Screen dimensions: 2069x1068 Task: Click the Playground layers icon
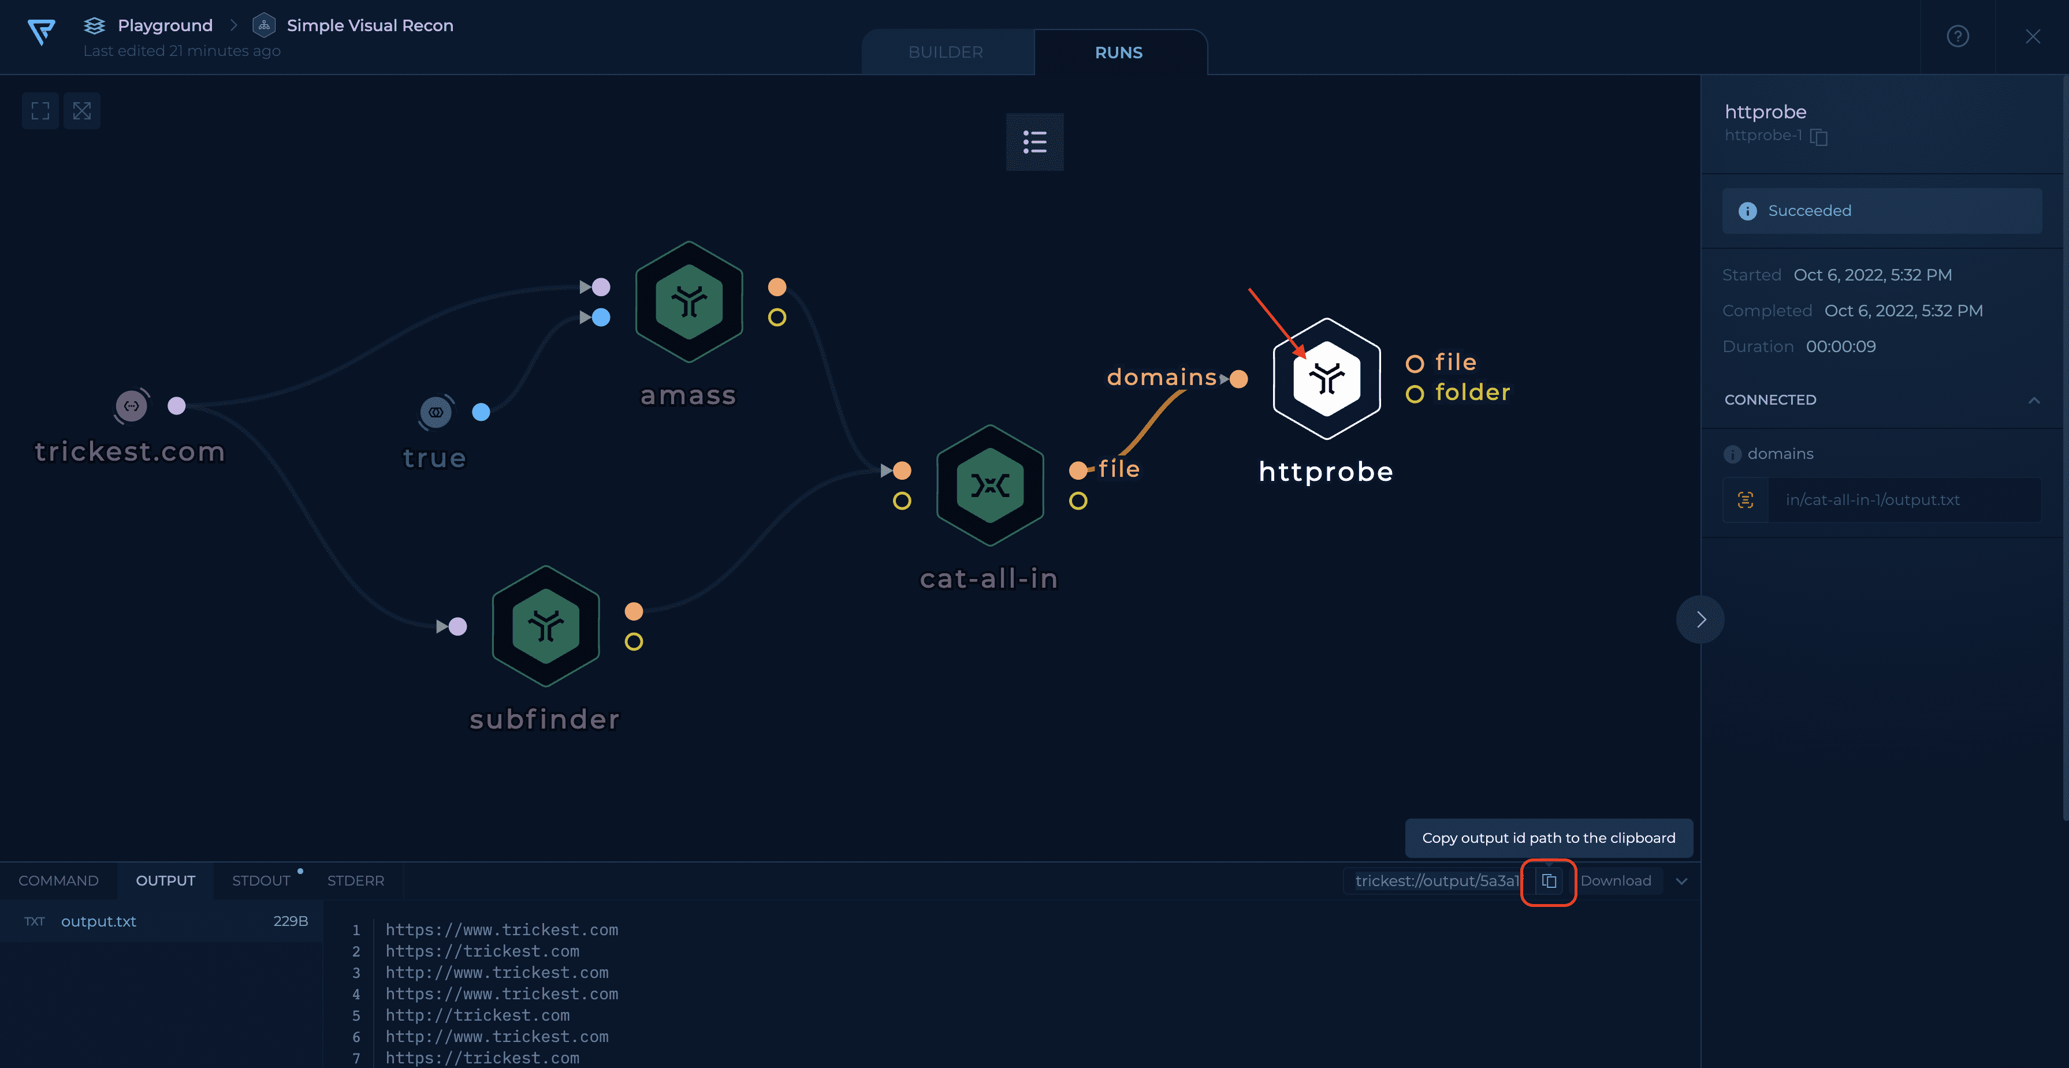pos(95,26)
